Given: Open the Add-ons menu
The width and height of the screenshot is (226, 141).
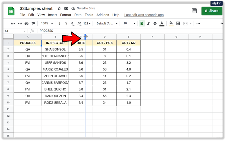Looking at the screenshot, I should tap(103, 15).
